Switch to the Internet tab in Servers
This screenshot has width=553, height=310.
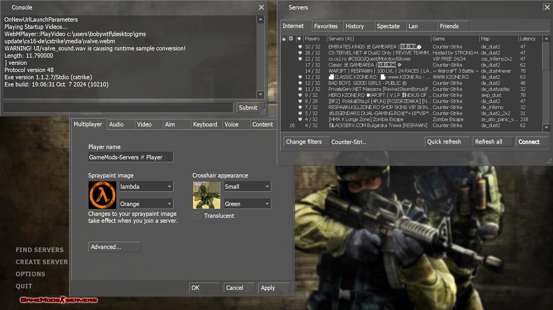click(x=296, y=26)
